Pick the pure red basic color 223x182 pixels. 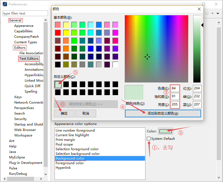(x=58, y=33)
